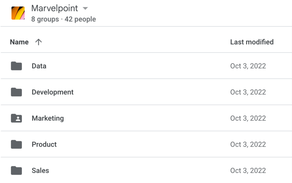Click the Marvelpoint shared drive logo thumbnail
292x183 pixels.
pyautogui.click(x=18, y=13)
